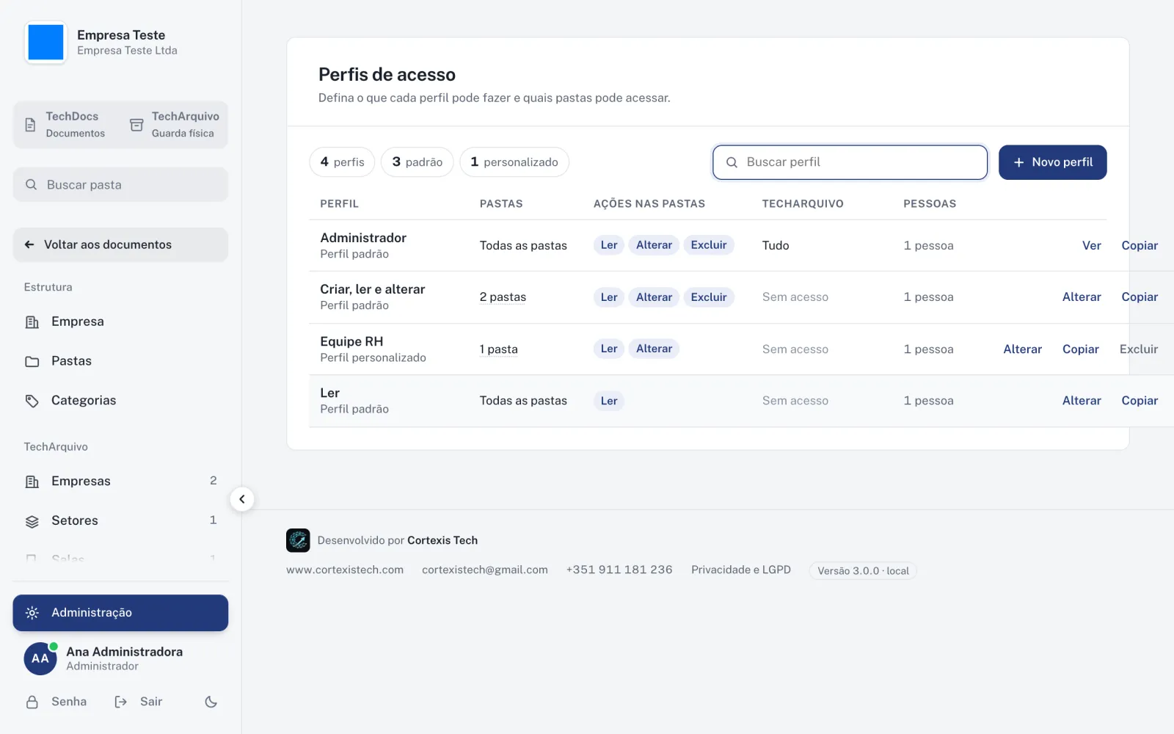Click the 1 pasta cell for Equipe RH
1174x734 pixels.
point(498,349)
